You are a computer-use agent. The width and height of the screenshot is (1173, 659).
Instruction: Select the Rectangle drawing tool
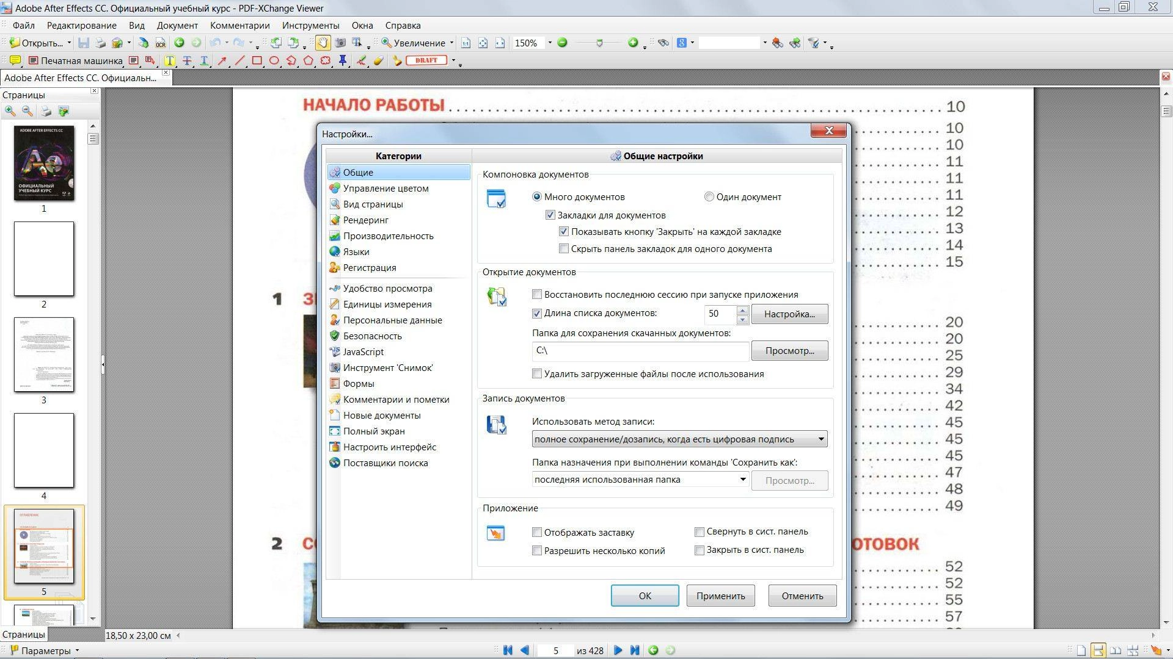coord(257,60)
